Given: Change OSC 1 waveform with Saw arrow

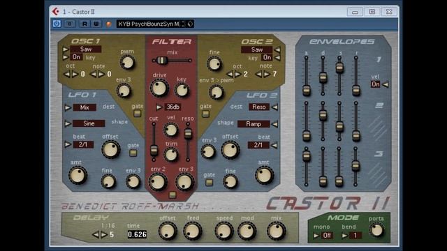Looking at the screenshot, I should coord(66,50).
